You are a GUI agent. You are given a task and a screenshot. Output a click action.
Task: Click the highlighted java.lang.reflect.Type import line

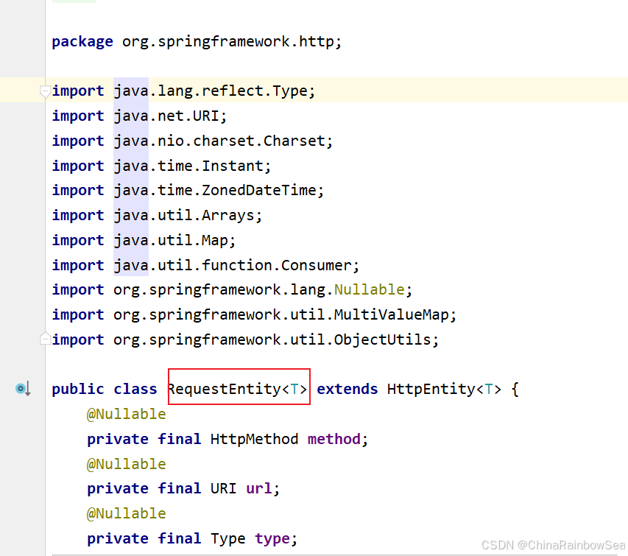click(183, 91)
